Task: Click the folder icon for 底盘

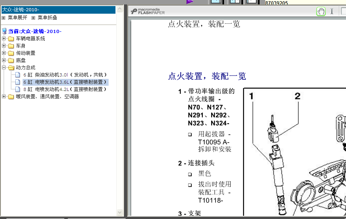Action: point(11,60)
